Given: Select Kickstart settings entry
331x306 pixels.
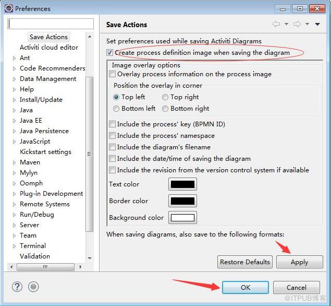Looking at the screenshot, I should [x=45, y=152].
